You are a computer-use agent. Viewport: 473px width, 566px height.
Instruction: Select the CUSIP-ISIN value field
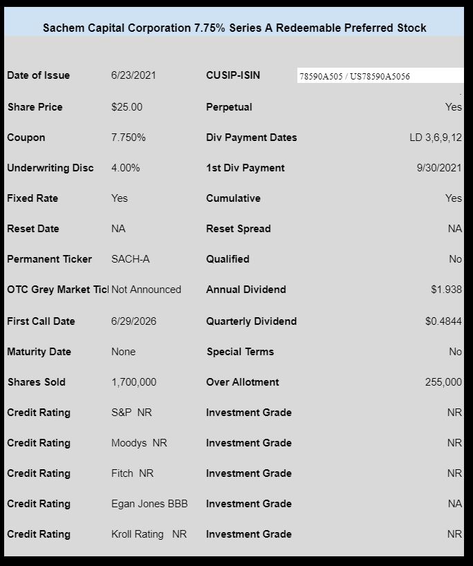pyautogui.click(x=380, y=75)
